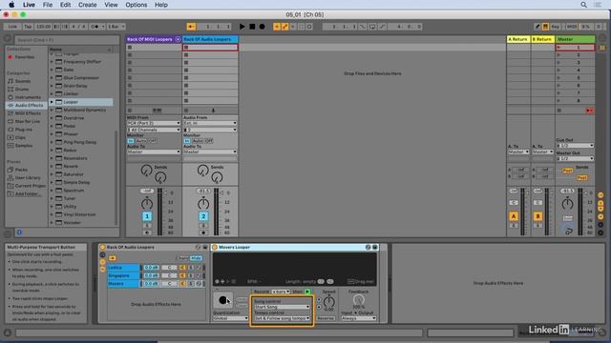Toggle track activator 1 on MIDI Loopers track
611x343 pixels.
coord(147,216)
